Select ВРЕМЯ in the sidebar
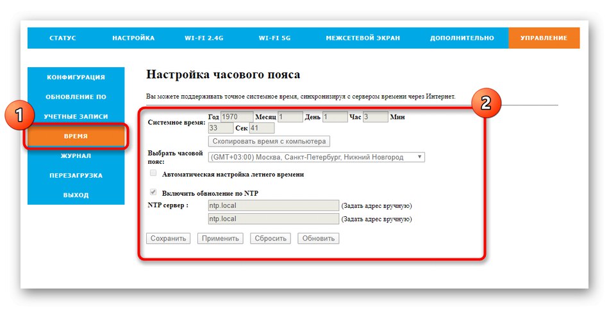The image size is (609, 309). coord(76,136)
